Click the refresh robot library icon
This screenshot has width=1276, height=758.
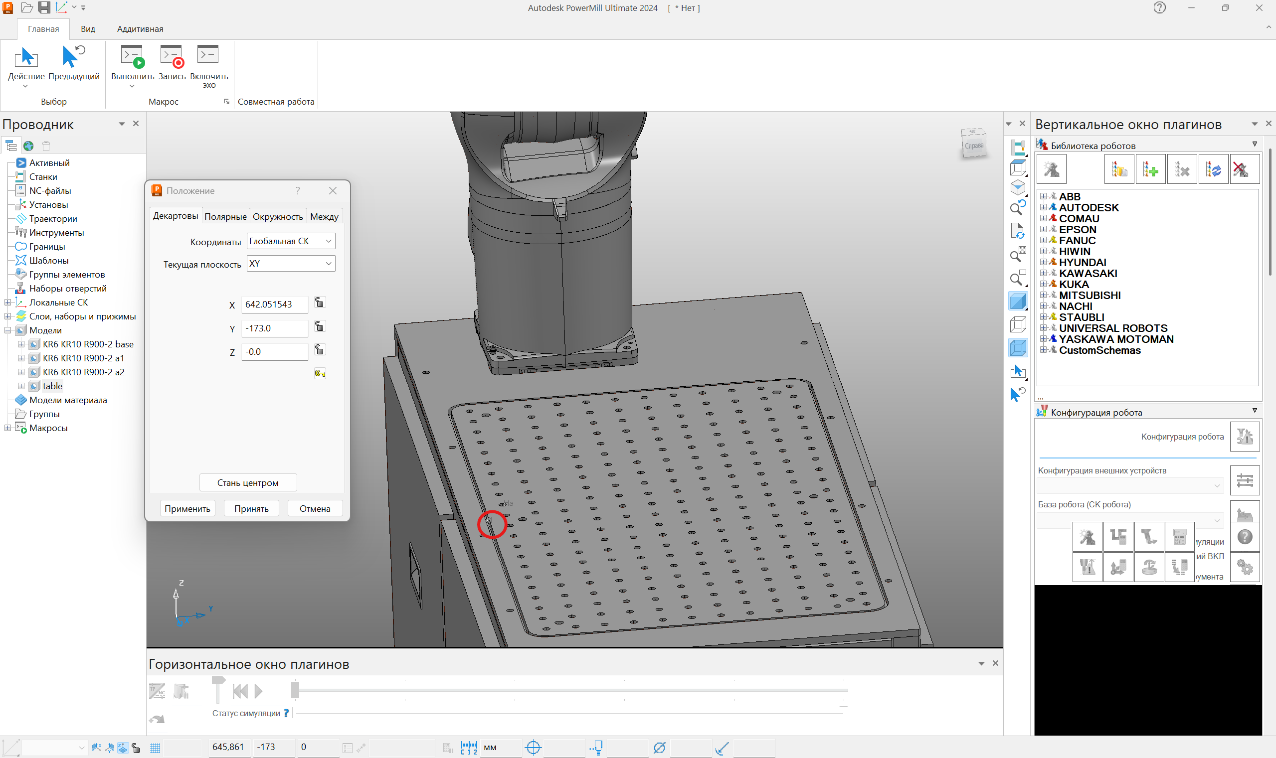pyautogui.click(x=1213, y=169)
